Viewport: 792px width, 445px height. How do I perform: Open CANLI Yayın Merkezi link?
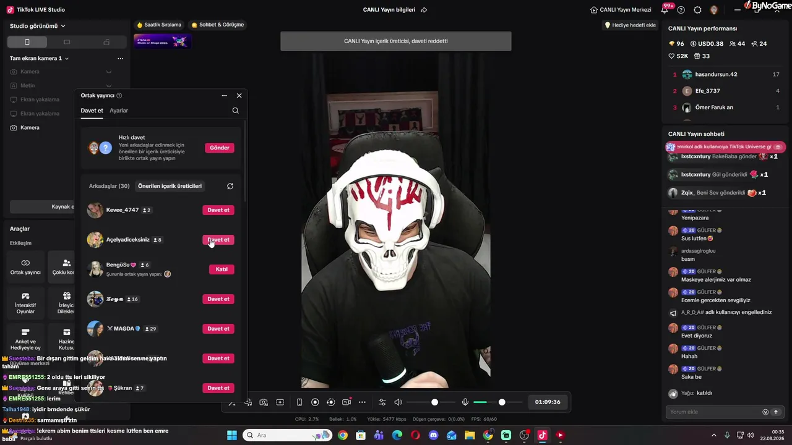621,10
